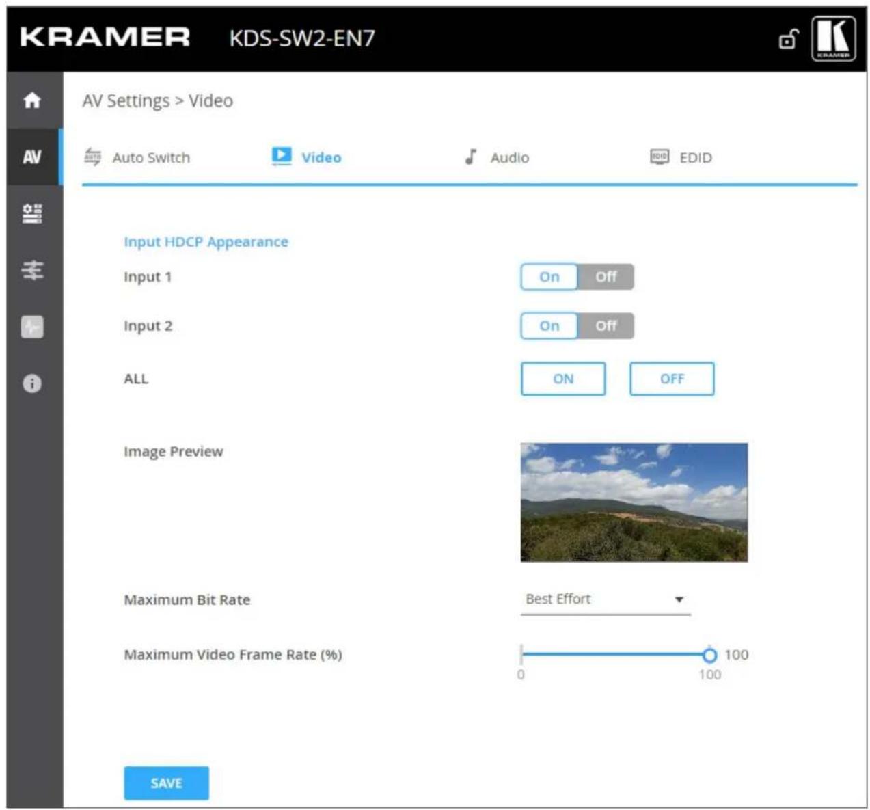870x810 pixels.
Task: Select the Video tab
Action: pyautogui.click(x=306, y=157)
